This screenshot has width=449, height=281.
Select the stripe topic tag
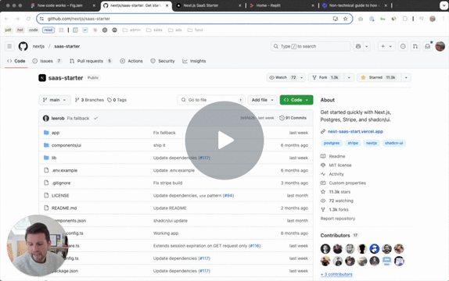pos(353,143)
